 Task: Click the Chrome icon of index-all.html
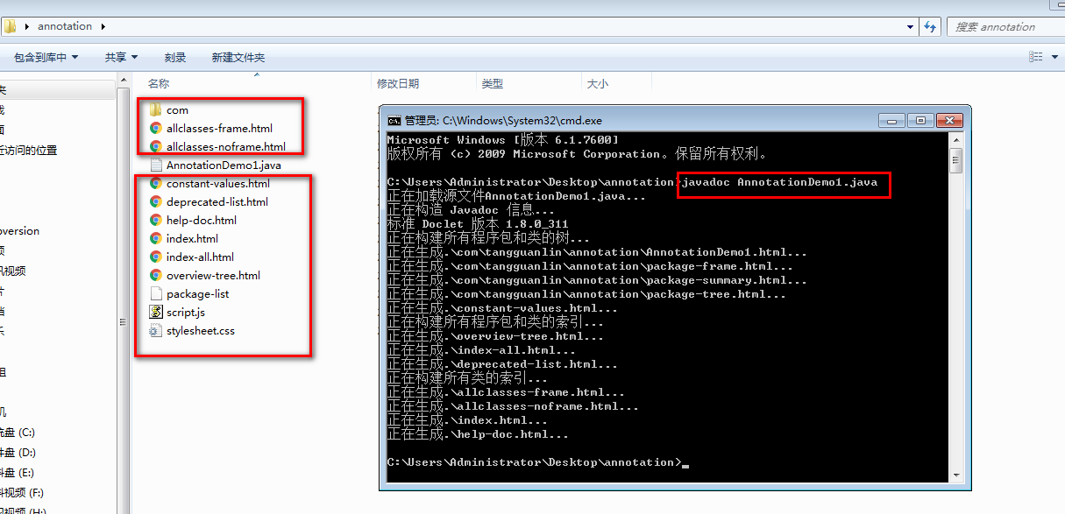tap(156, 257)
